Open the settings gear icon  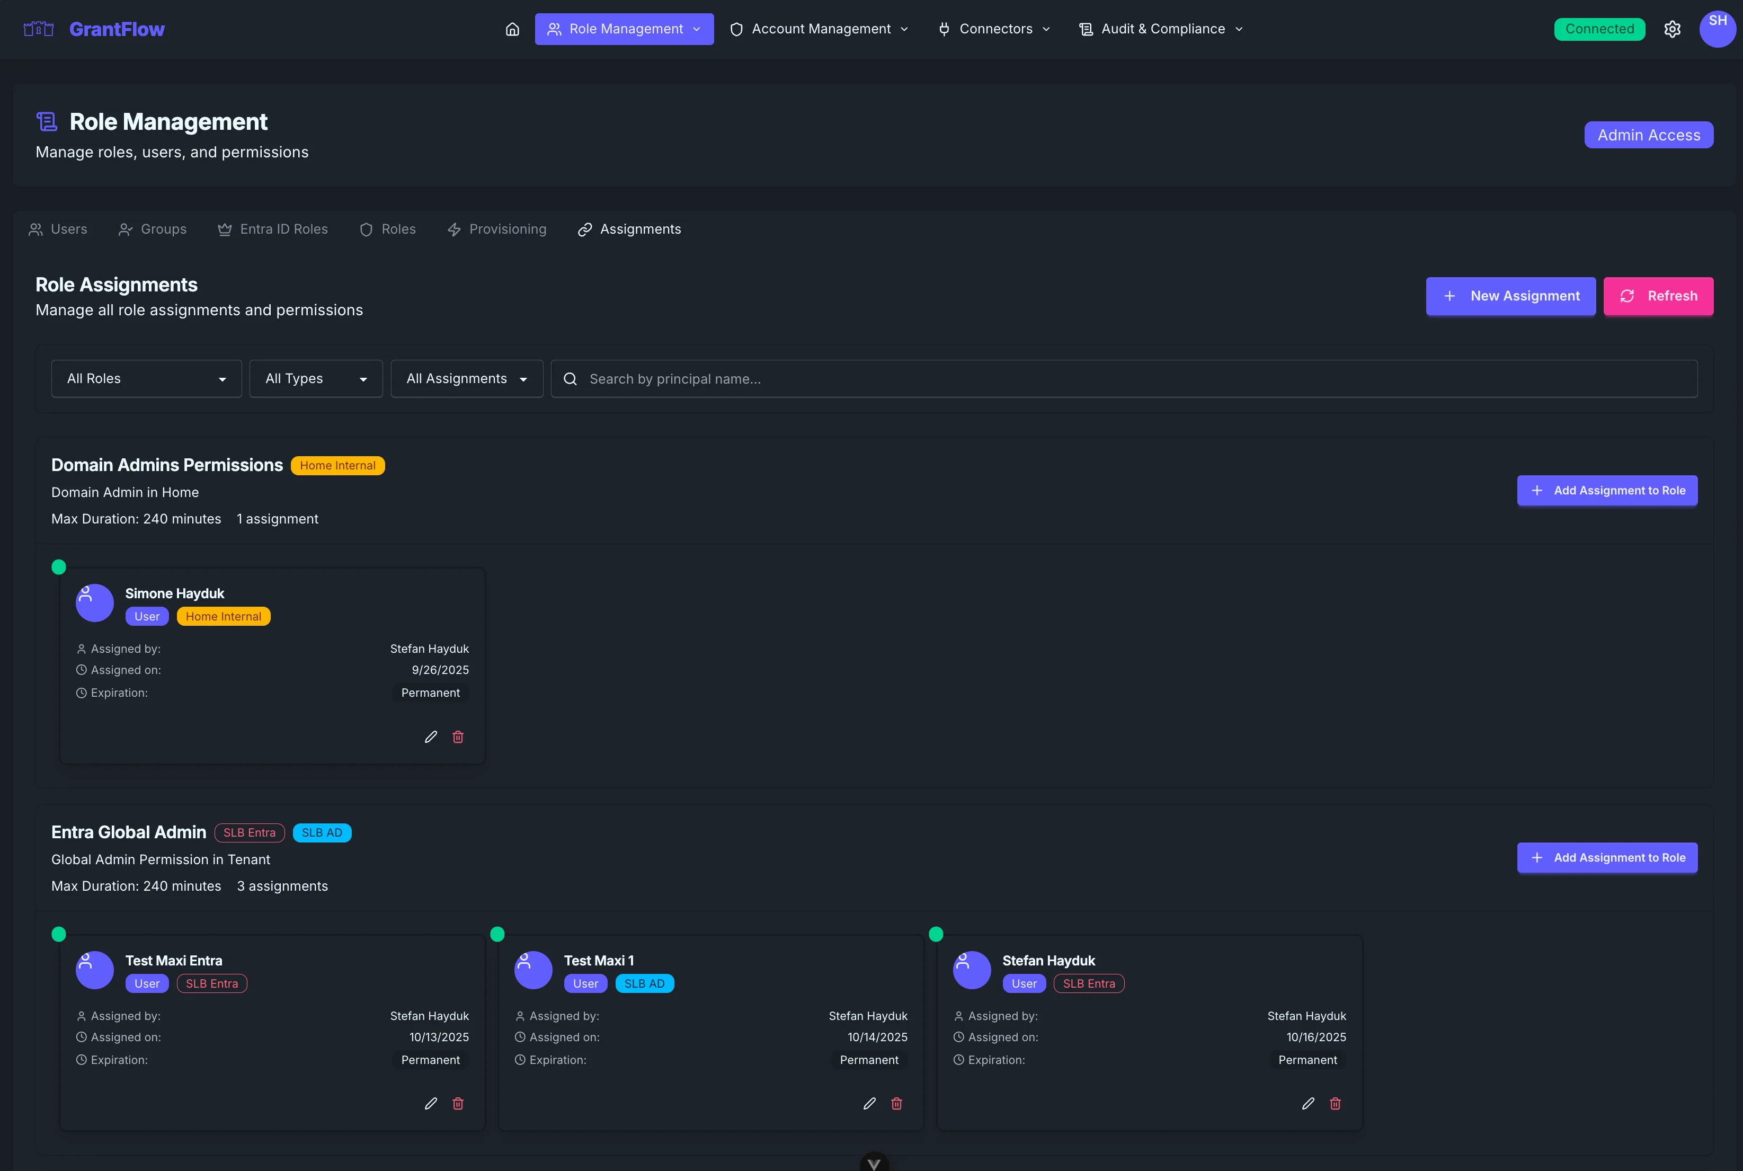pos(1672,29)
